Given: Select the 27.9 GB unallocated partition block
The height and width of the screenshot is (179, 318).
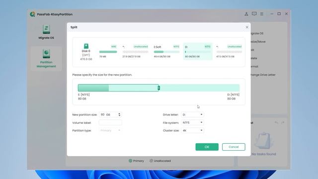Looking at the screenshot, I should coord(135,52).
